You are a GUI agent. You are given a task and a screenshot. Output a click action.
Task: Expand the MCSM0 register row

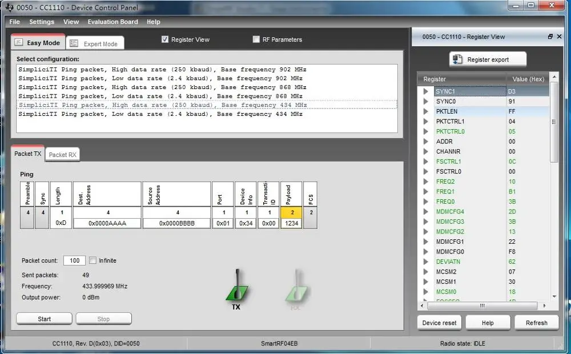click(x=426, y=291)
